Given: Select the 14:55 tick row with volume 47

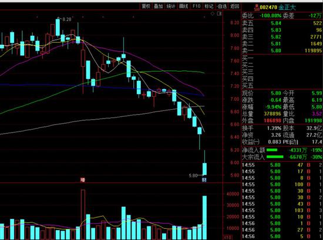Looking at the screenshot, I should pos(282,165).
